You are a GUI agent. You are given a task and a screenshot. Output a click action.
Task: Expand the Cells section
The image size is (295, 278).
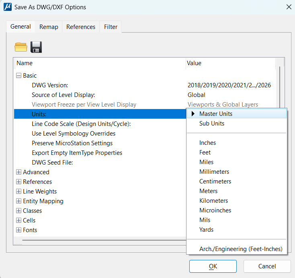[x=18, y=220]
